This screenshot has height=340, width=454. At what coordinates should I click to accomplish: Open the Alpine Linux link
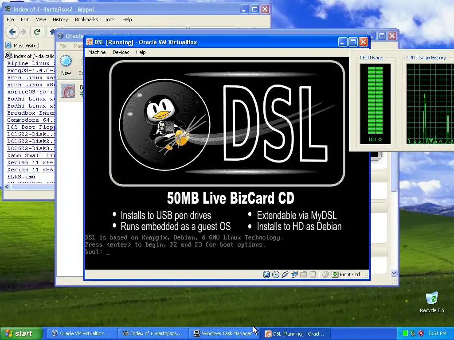[x=31, y=64]
